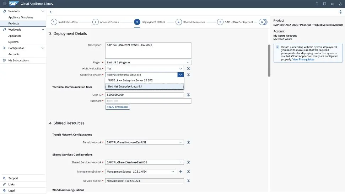Show info for Transit Network field

[189, 142]
